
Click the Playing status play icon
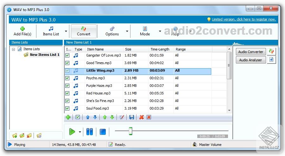(10, 144)
